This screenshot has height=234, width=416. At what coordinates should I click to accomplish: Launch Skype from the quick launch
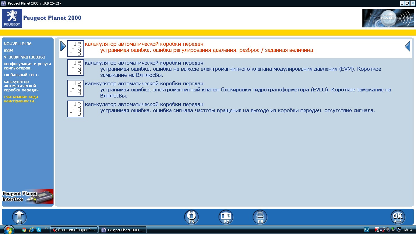(x=39, y=230)
